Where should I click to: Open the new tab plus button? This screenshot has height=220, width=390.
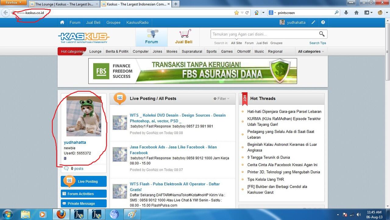pyautogui.click(x=175, y=4)
